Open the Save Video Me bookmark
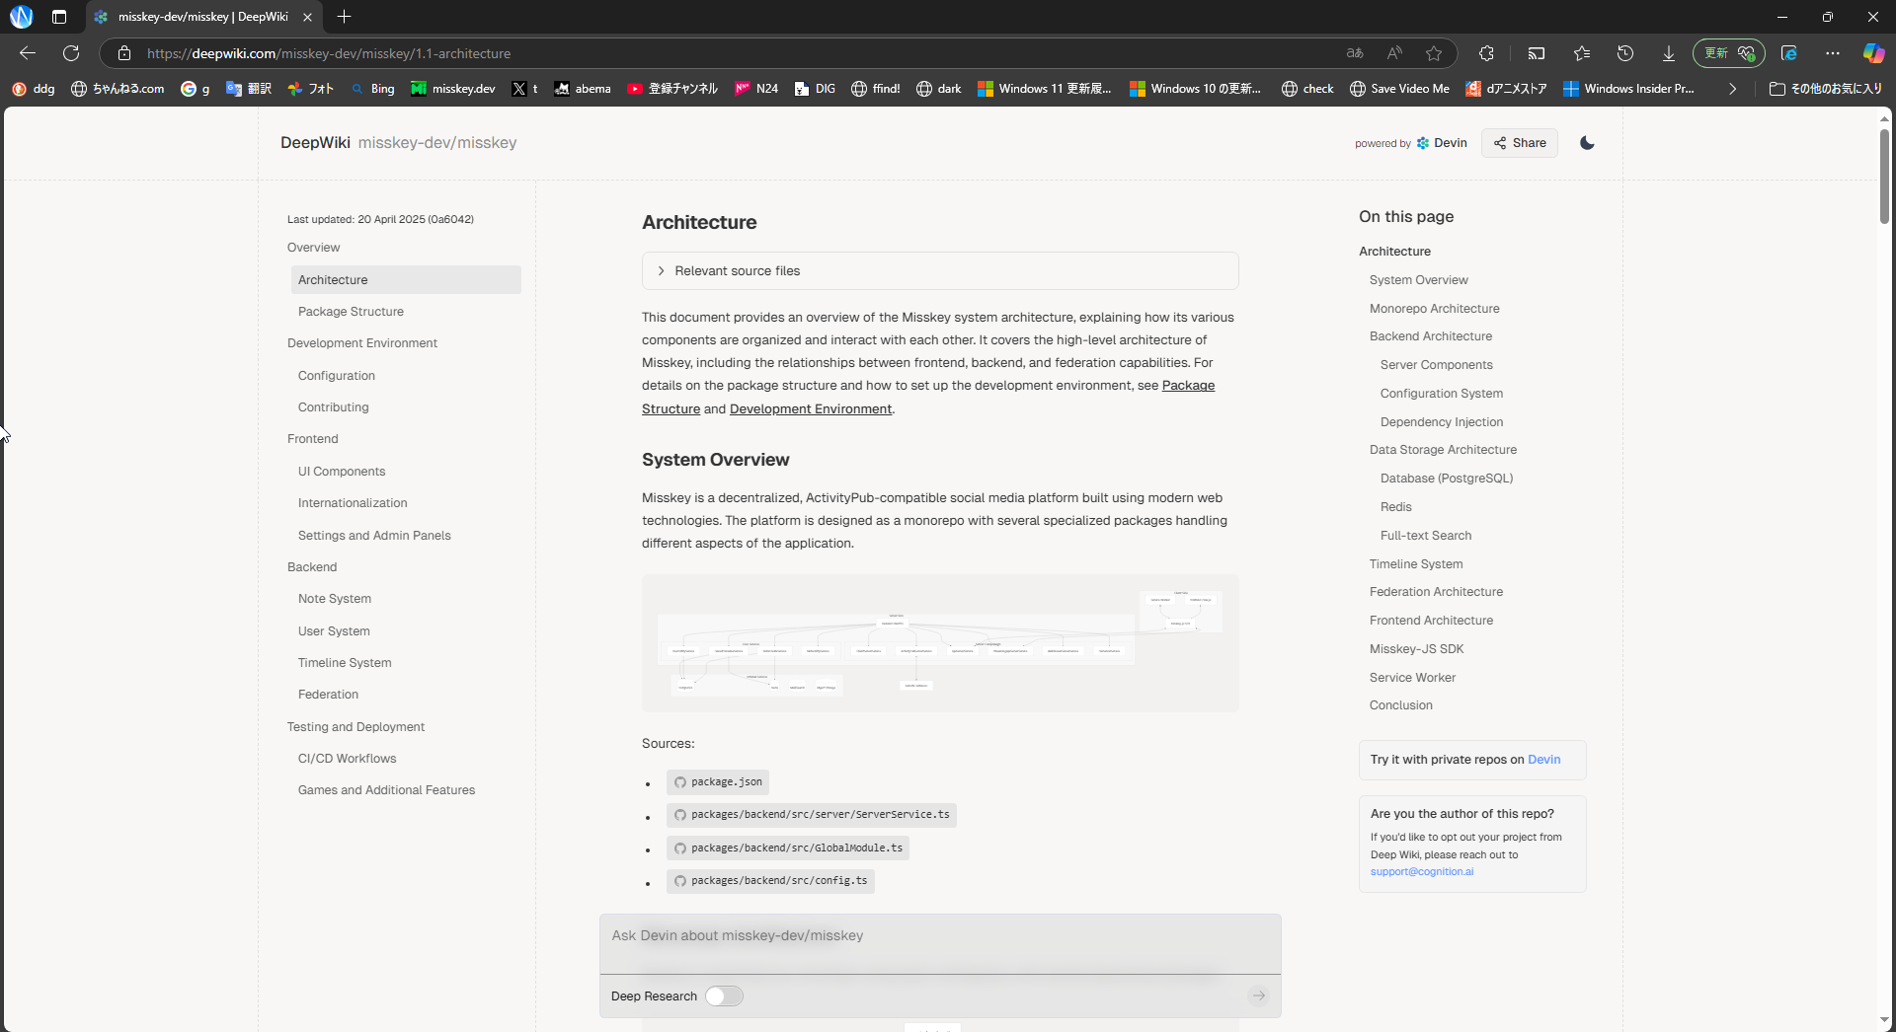This screenshot has width=1896, height=1032. (x=1399, y=89)
